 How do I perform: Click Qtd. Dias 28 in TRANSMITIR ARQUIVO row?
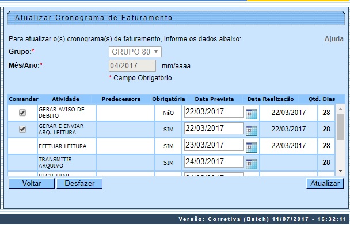point(326,162)
